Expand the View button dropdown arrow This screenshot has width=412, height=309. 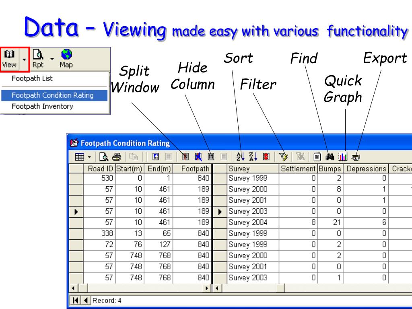click(24, 60)
